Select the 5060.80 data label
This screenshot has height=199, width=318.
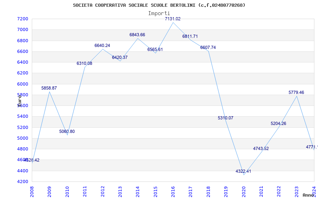pos(67,131)
